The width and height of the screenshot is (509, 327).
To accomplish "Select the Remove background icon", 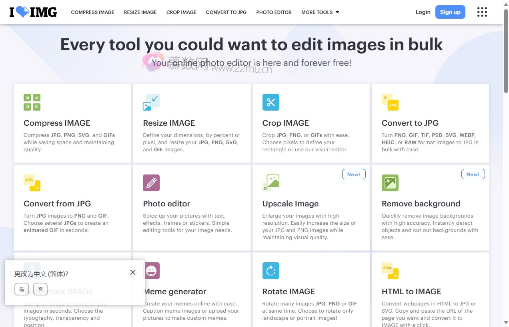I will point(390,183).
